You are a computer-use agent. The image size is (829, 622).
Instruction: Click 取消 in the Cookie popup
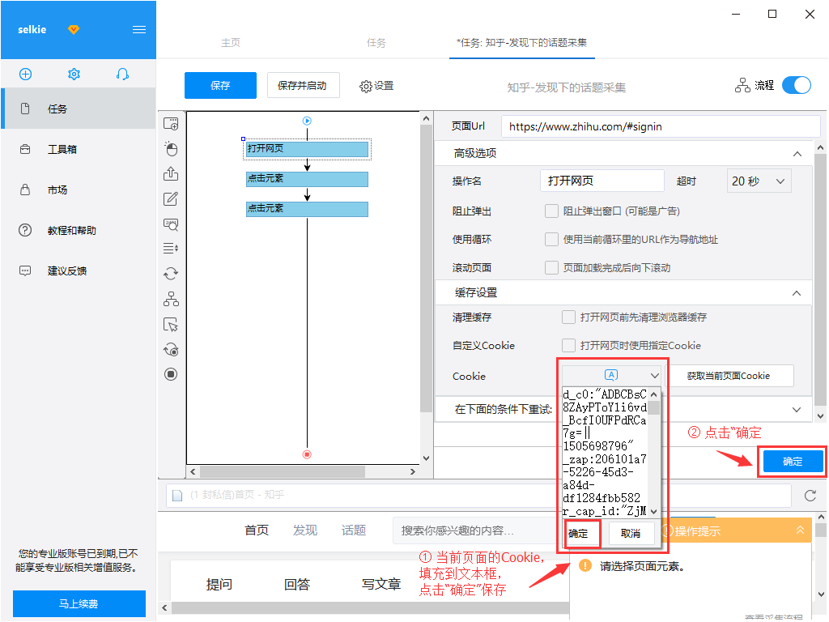pos(630,533)
